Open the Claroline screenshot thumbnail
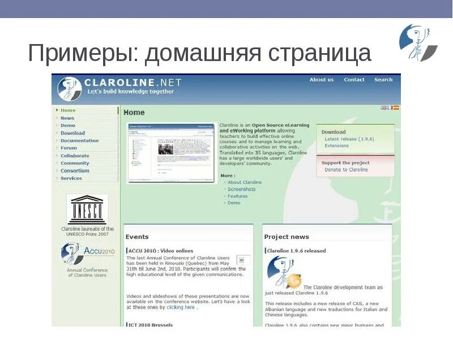 point(172,153)
